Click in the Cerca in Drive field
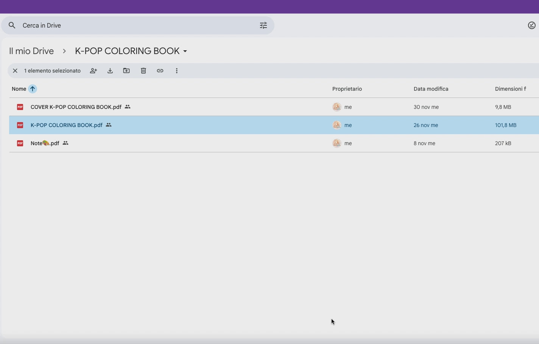The height and width of the screenshot is (344, 539). coord(136,25)
